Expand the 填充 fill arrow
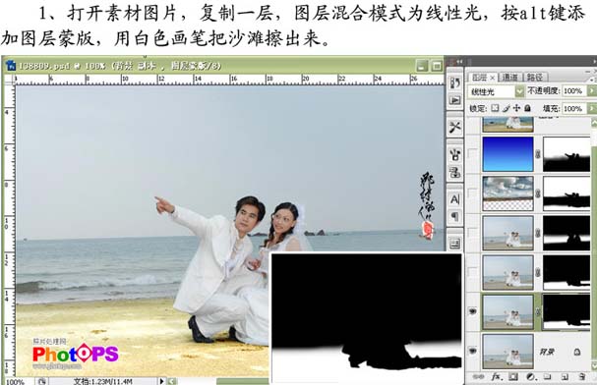Viewport: 597px width, 385px height. (x=591, y=109)
